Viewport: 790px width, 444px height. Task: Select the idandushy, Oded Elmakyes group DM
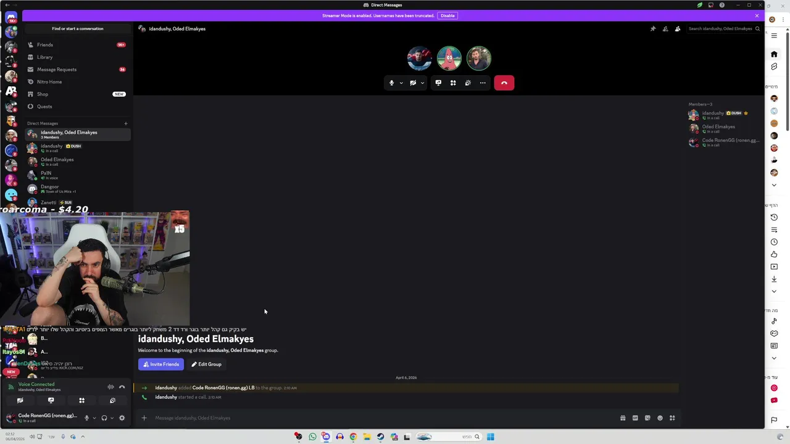coord(78,134)
